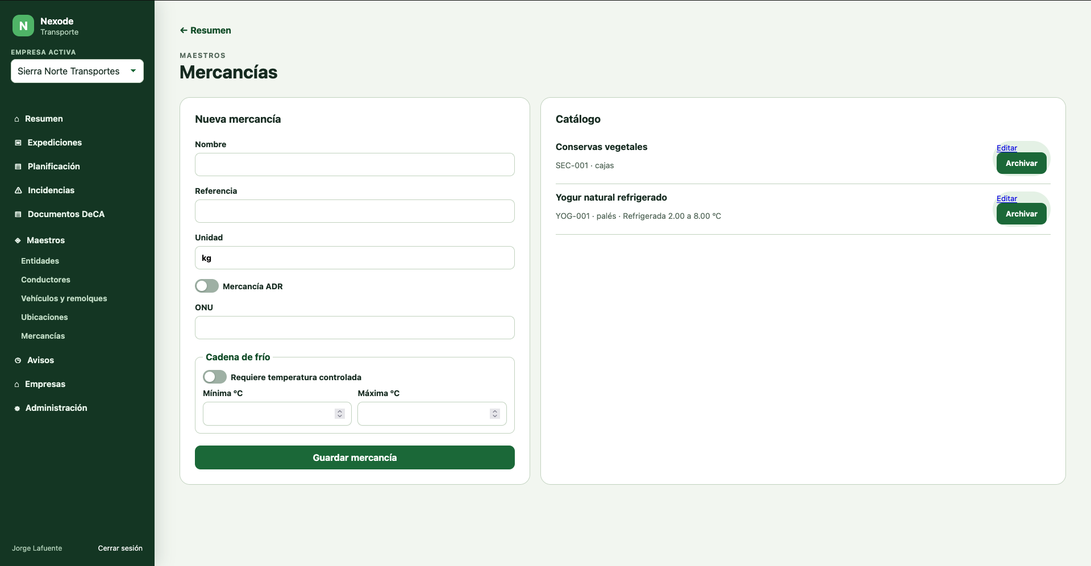Archive the Conservas vegetales item
This screenshot has width=1091, height=566.
(x=1021, y=163)
